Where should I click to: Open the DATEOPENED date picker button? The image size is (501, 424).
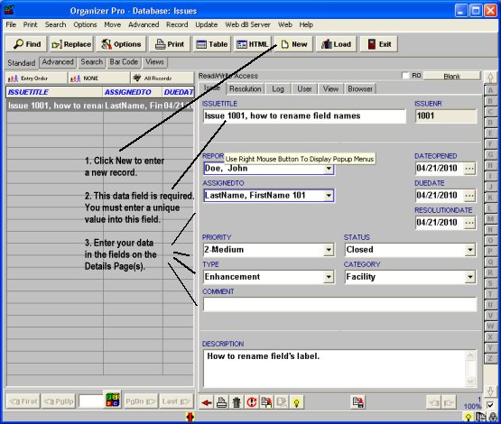[469, 169]
